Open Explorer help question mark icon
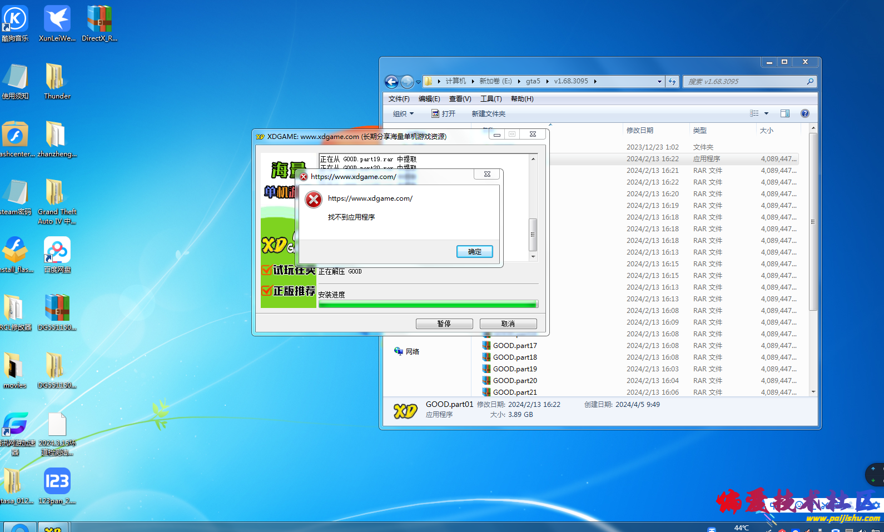The height and width of the screenshot is (532, 884). [804, 113]
